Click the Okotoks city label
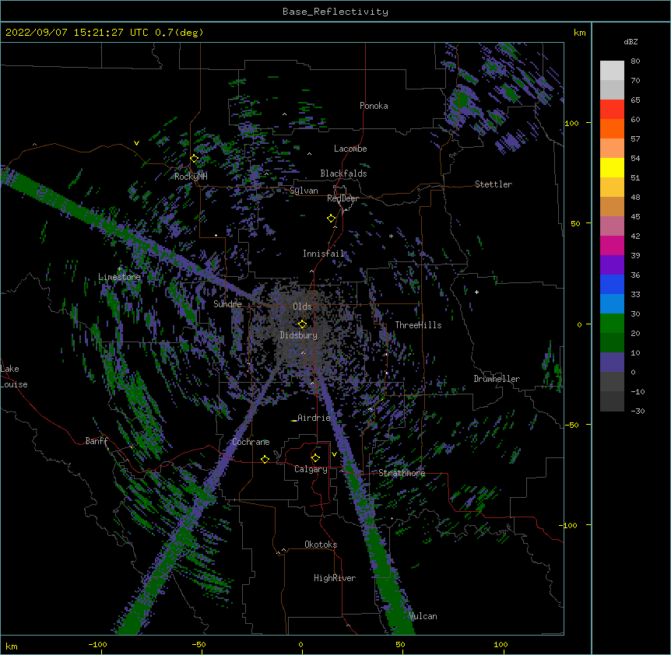 [321, 545]
